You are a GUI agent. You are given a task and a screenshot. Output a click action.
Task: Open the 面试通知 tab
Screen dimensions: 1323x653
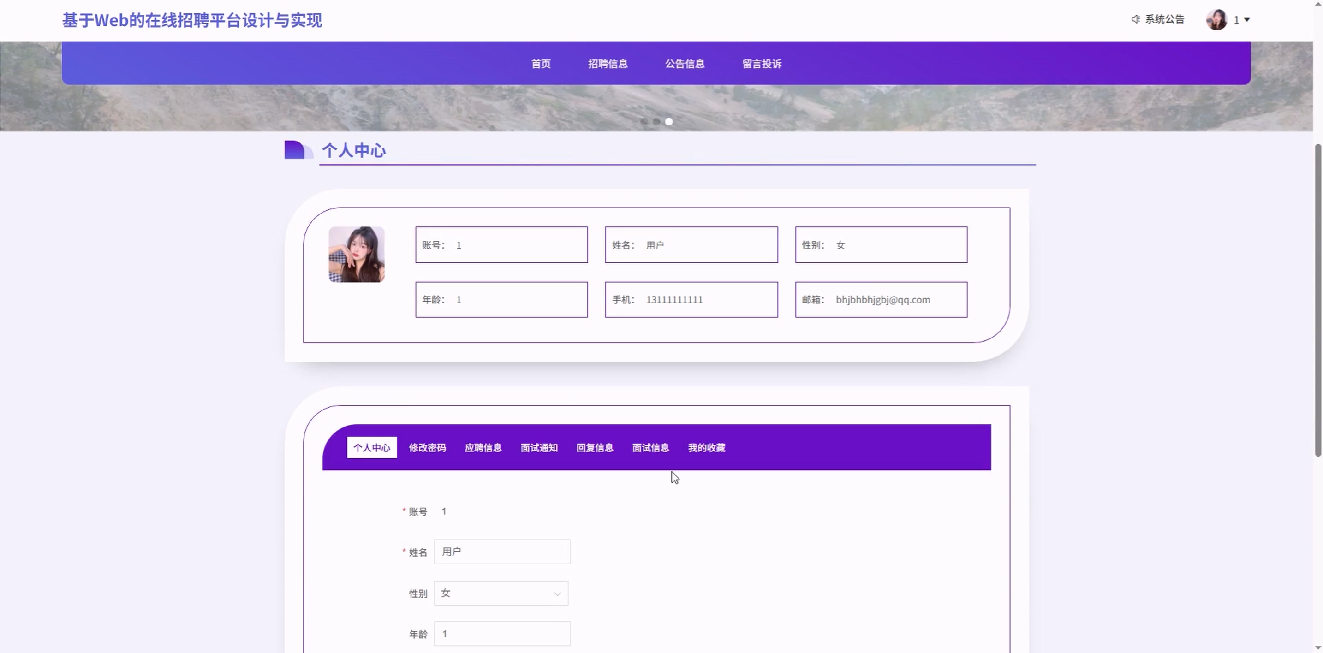[539, 448]
